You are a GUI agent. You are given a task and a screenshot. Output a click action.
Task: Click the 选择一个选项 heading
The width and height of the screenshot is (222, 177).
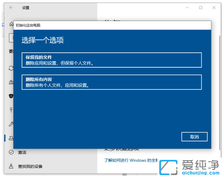pyautogui.click(x=42, y=40)
